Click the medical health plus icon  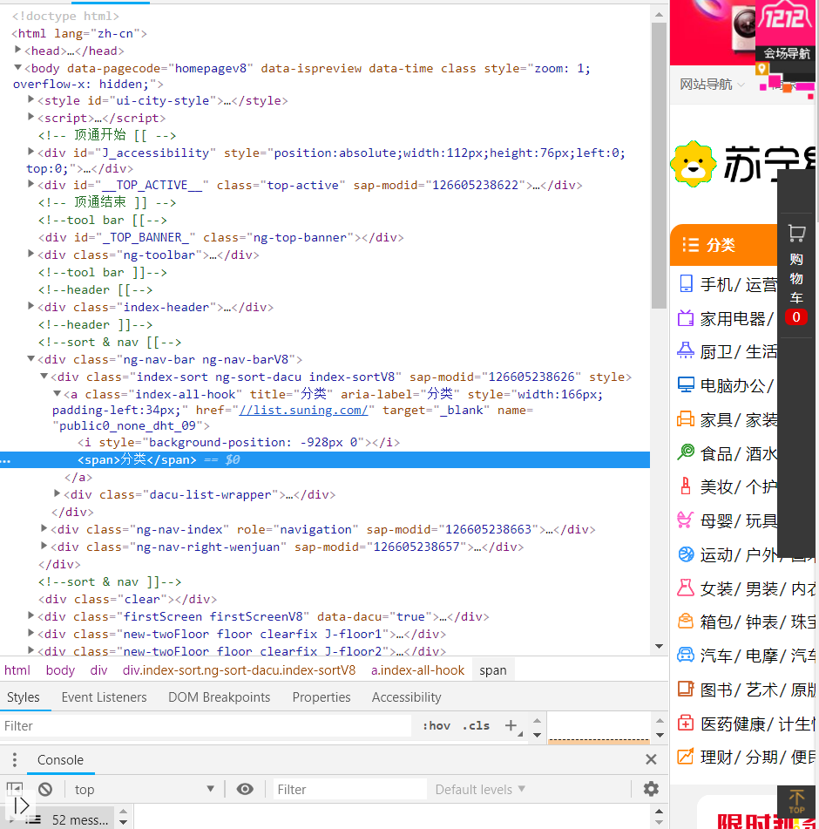(686, 723)
